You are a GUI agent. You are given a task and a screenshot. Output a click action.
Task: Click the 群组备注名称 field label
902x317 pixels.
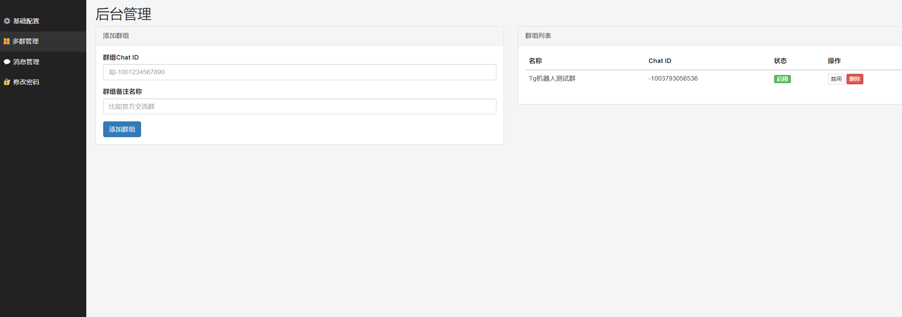(122, 92)
